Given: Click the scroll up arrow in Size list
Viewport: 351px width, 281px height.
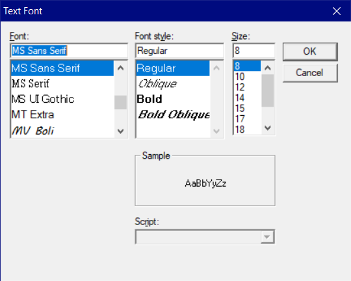Looking at the screenshot, I should pos(268,68).
